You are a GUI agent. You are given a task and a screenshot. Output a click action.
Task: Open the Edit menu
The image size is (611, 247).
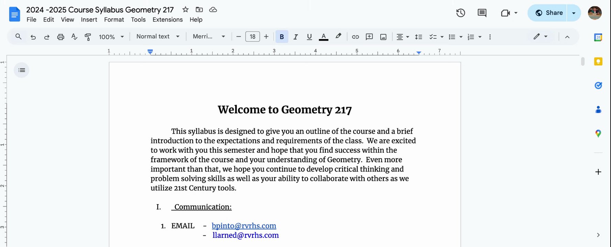[48, 20]
